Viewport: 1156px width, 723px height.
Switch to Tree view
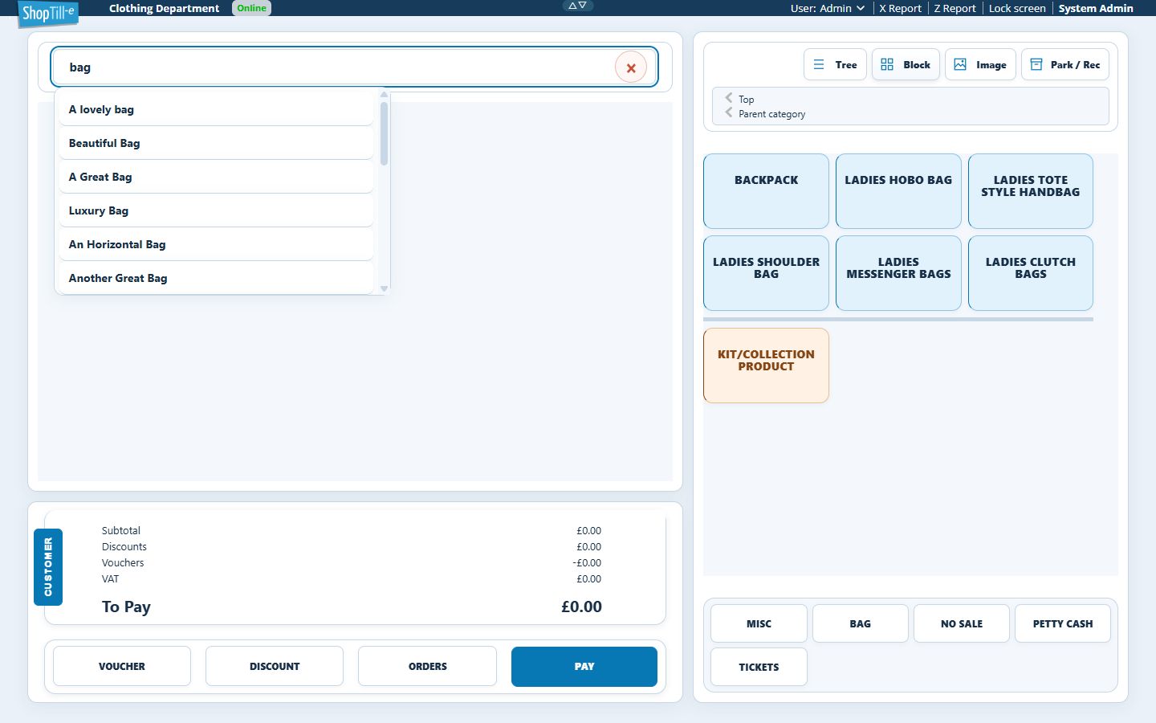[835, 65]
